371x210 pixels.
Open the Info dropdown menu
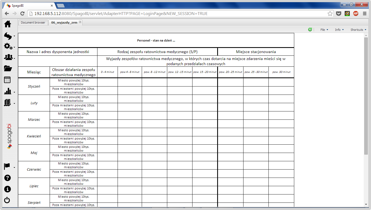(339, 30)
